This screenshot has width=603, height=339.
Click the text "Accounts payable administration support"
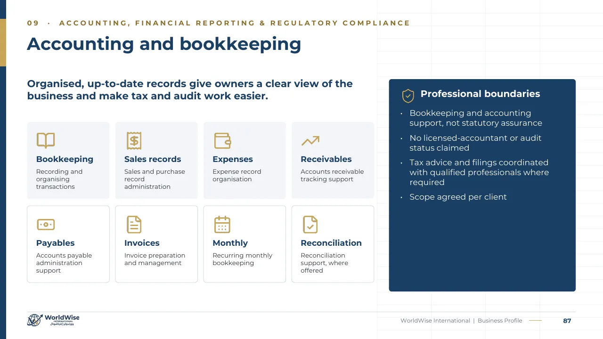[x=64, y=263]
